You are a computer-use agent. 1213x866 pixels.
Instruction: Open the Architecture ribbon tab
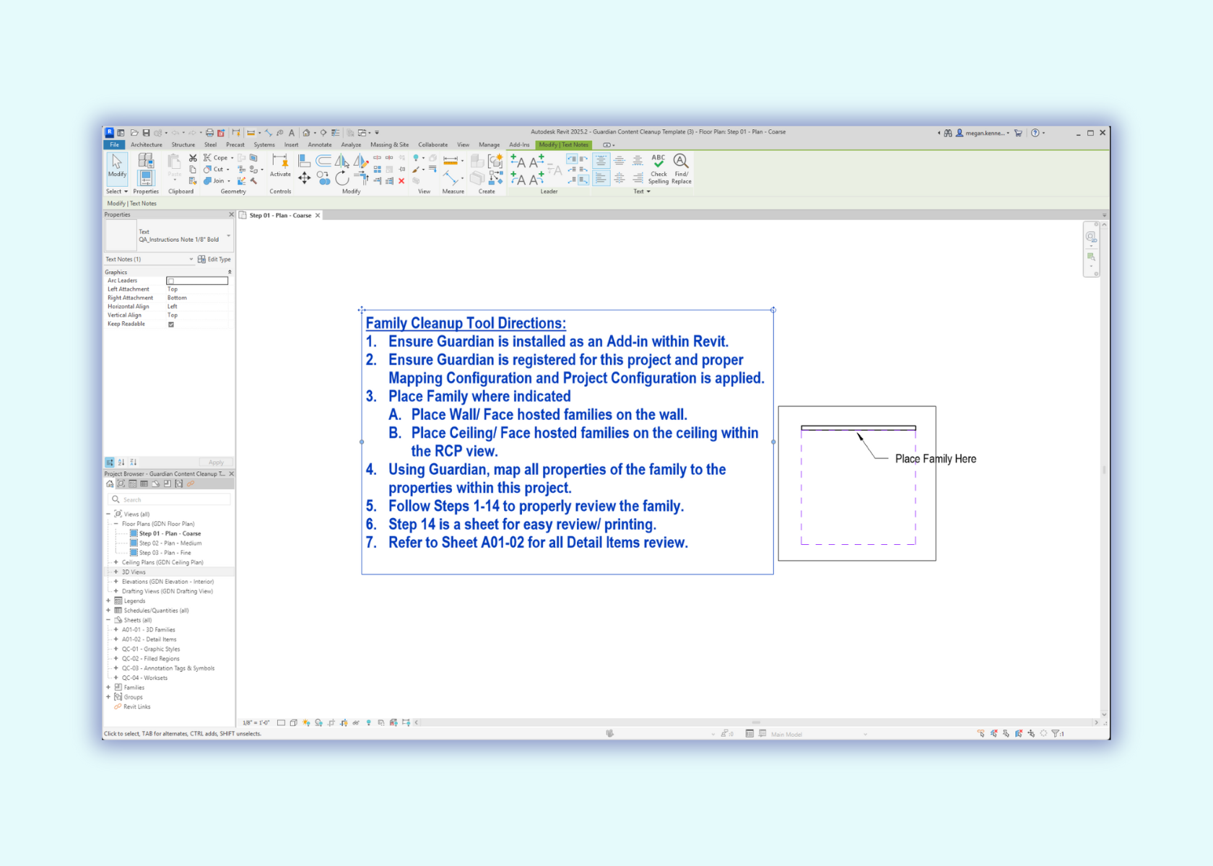coord(147,144)
